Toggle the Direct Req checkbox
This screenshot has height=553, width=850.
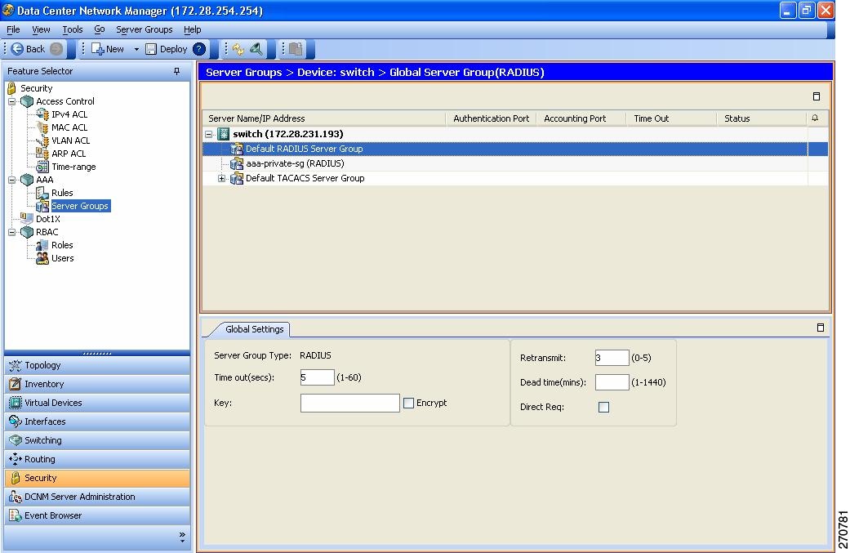(603, 407)
